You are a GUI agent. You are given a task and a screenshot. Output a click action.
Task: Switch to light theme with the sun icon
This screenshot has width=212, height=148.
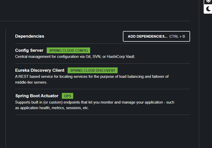point(208,2)
